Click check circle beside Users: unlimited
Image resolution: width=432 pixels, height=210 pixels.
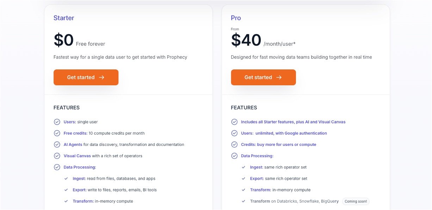234,133
